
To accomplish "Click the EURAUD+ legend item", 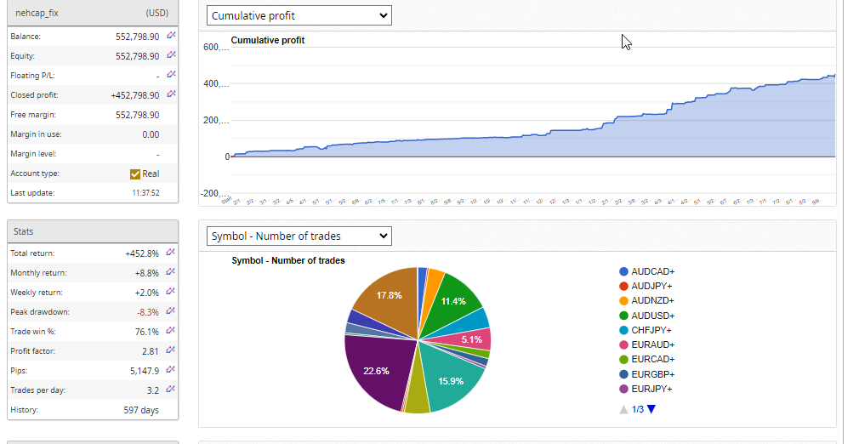I will [652, 344].
